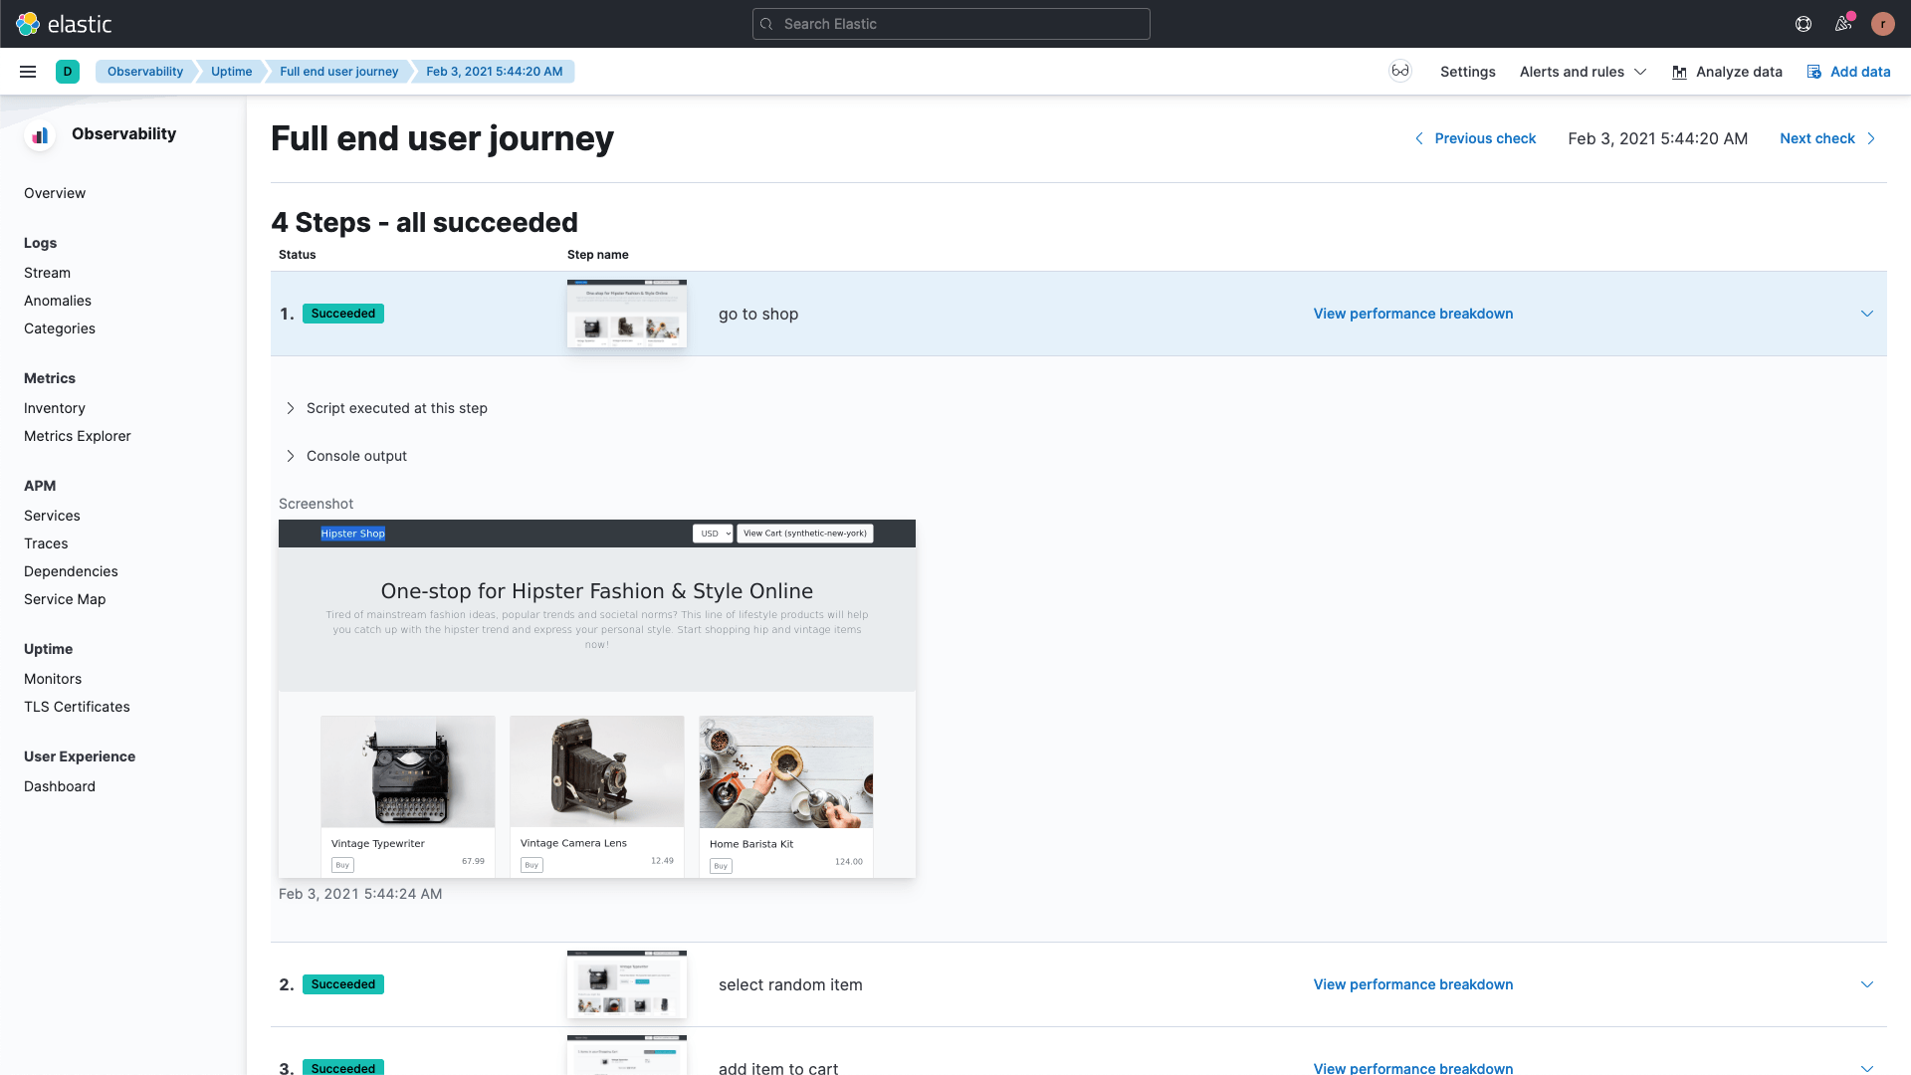This screenshot has height=1075, width=1911.
Task: Open the hamburger navigation menu
Action: pos(28,72)
